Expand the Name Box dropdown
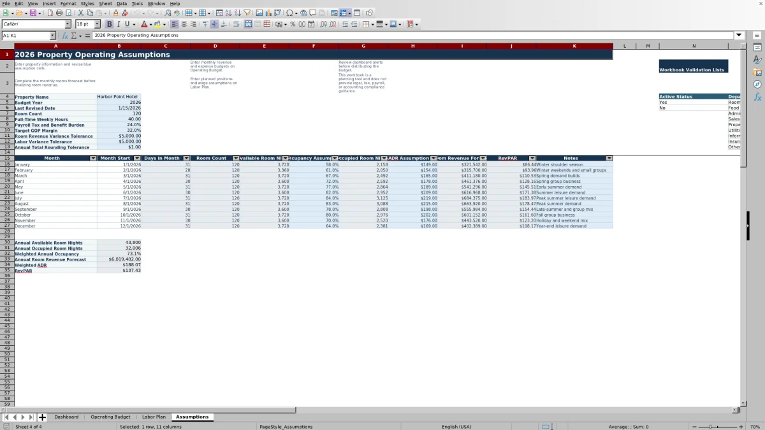The image size is (765, 430). click(52, 36)
